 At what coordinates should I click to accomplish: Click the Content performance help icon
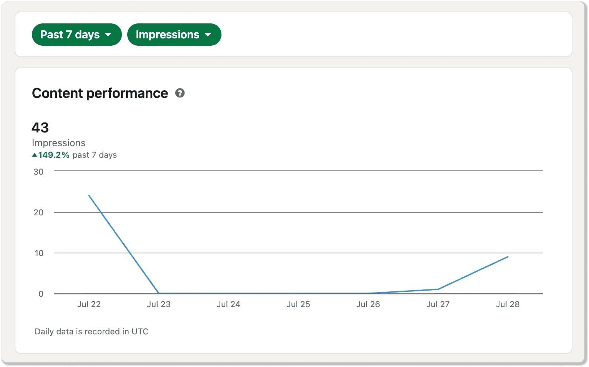click(x=180, y=93)
